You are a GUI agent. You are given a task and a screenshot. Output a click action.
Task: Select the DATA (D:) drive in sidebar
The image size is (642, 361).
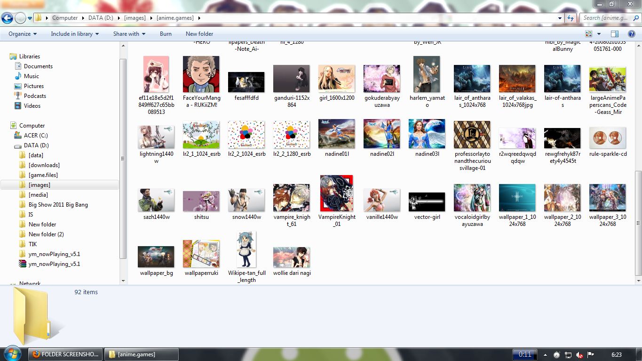(36, 145)
